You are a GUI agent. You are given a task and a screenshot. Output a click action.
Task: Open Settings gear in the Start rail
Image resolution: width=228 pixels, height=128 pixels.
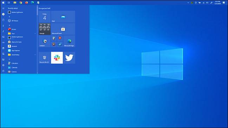3,65
